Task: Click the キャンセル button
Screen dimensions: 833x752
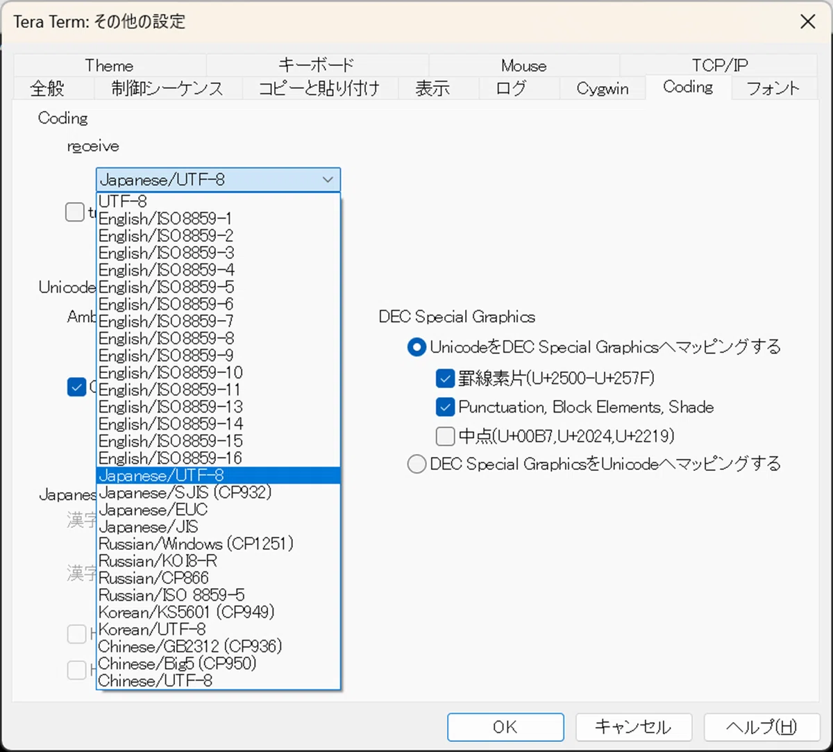Action: point(633,726)
